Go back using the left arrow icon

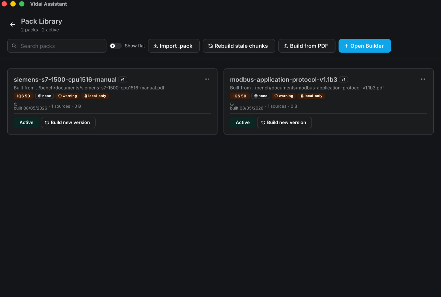(x=12, y=25)
